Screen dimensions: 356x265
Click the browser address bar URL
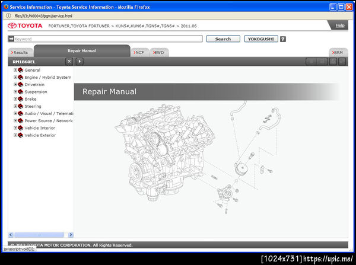[x=43, y=16]
